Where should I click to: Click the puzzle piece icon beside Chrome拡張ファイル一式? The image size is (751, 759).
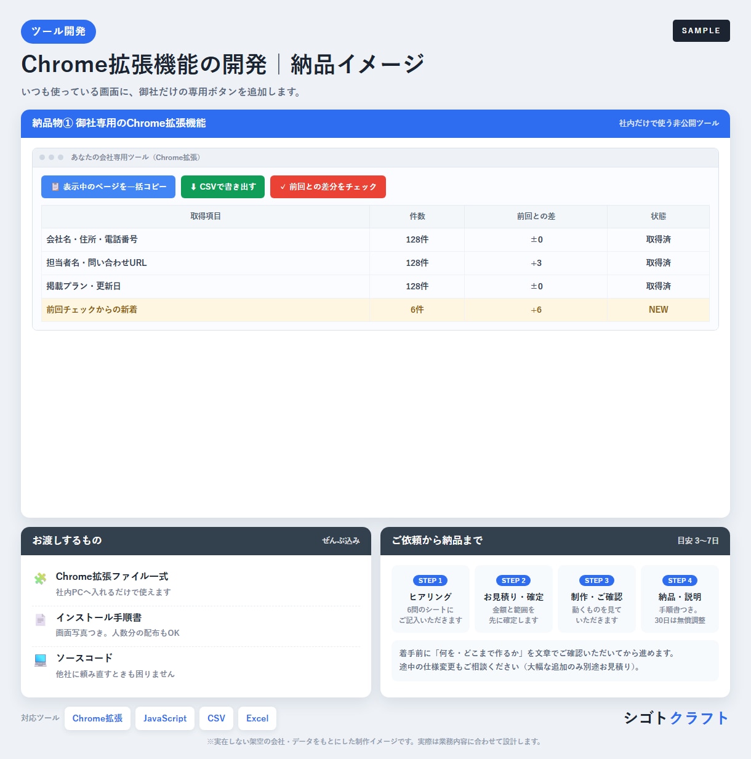click(41, 579)
